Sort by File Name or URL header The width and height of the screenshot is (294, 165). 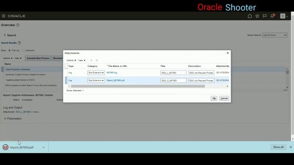pos(118,66)
